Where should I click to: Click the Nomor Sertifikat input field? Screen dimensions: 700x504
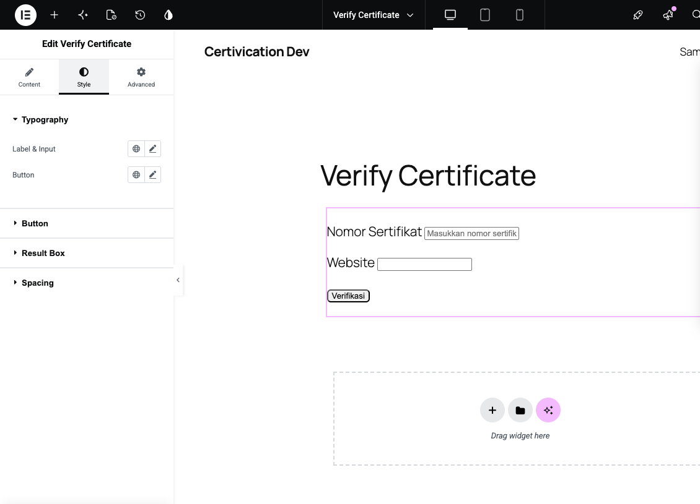471,234
